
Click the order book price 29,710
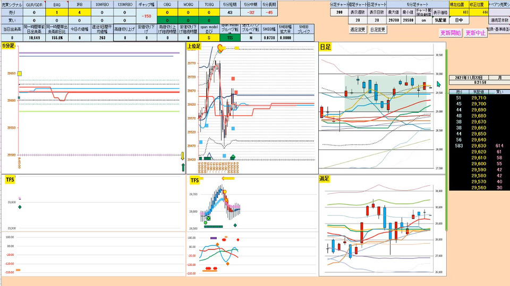click(479, 98)
